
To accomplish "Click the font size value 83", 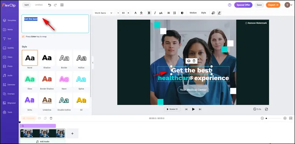I will [123, 13].
